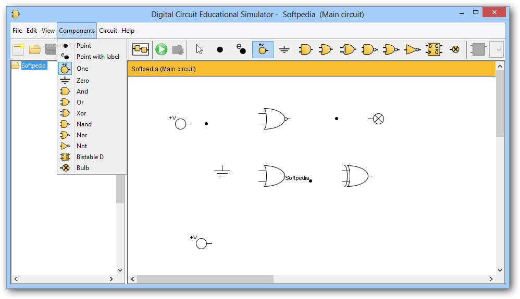Select the NOT gate toolbar tool
Viewport: 520px width, 299px height.
413,50
